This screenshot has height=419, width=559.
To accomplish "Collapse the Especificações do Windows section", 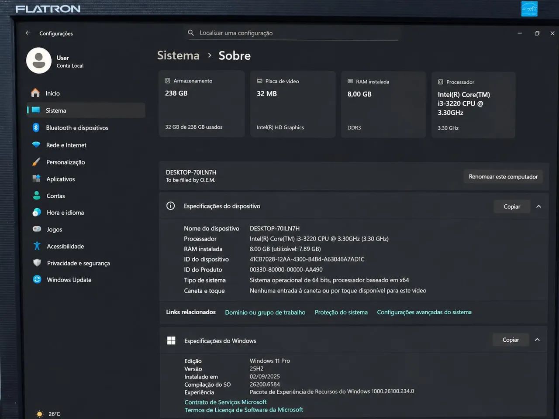I will click(x=537, y=340).
